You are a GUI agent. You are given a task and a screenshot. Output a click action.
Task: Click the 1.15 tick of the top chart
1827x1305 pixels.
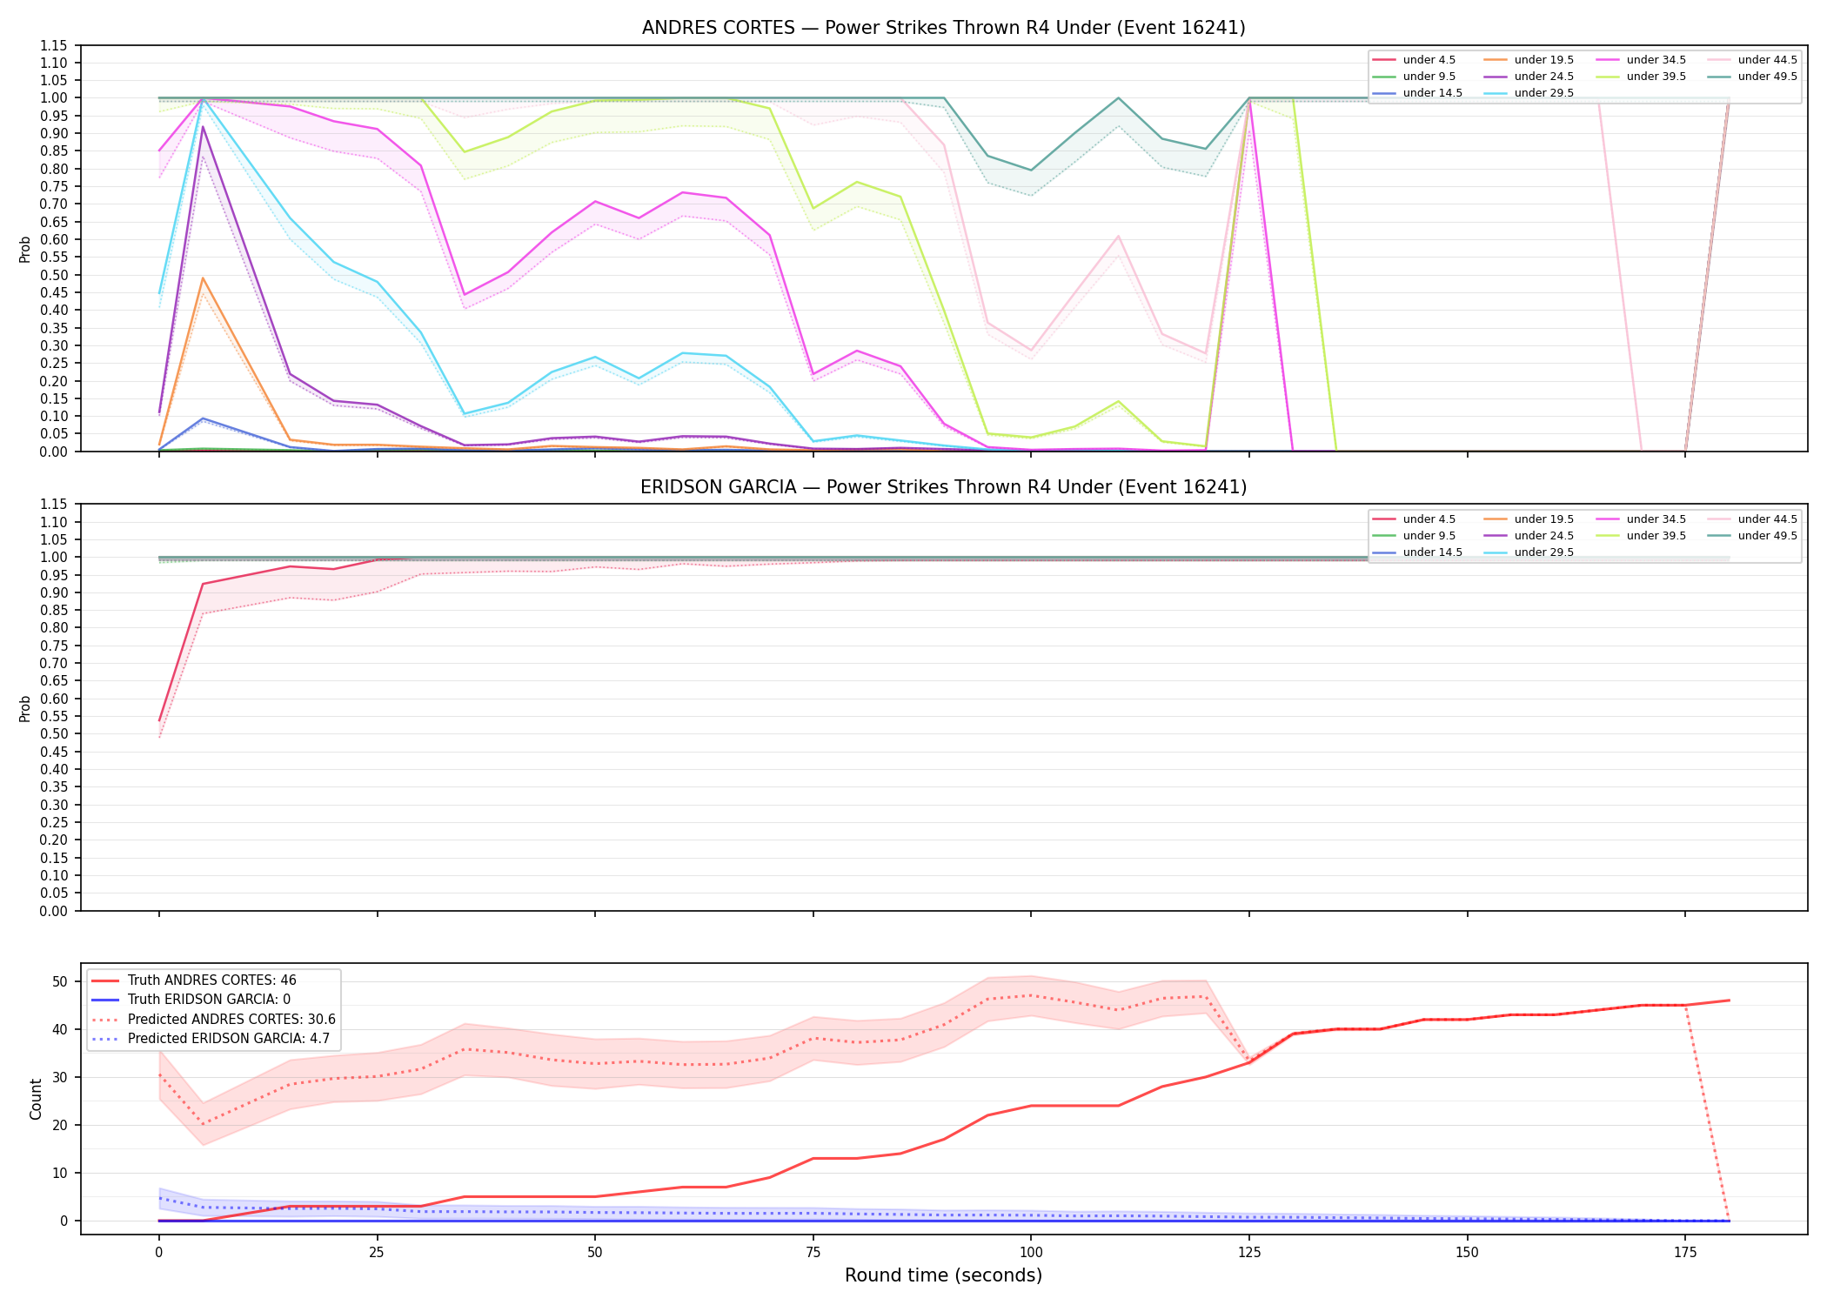coord(53,45)
